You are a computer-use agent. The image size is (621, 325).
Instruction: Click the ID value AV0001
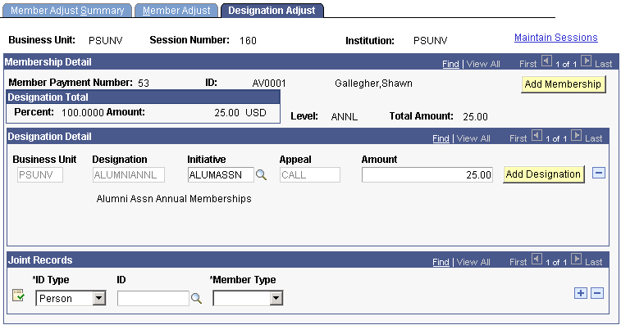point(269,84)
